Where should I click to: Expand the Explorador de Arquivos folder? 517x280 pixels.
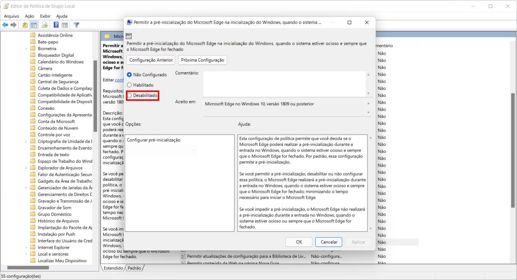coord(26,168)
